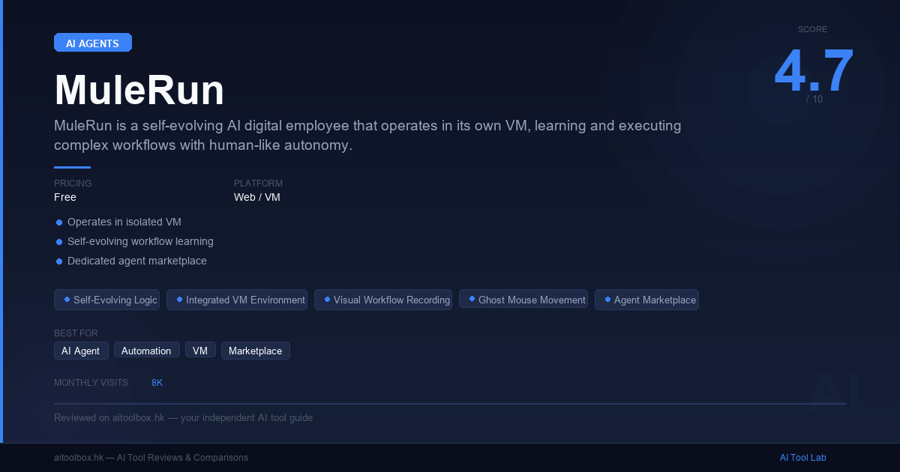Image resolution: width=900 pixels, height=472 pixels.
Task: Click the Free pricing value
Action: pos(65,197)
